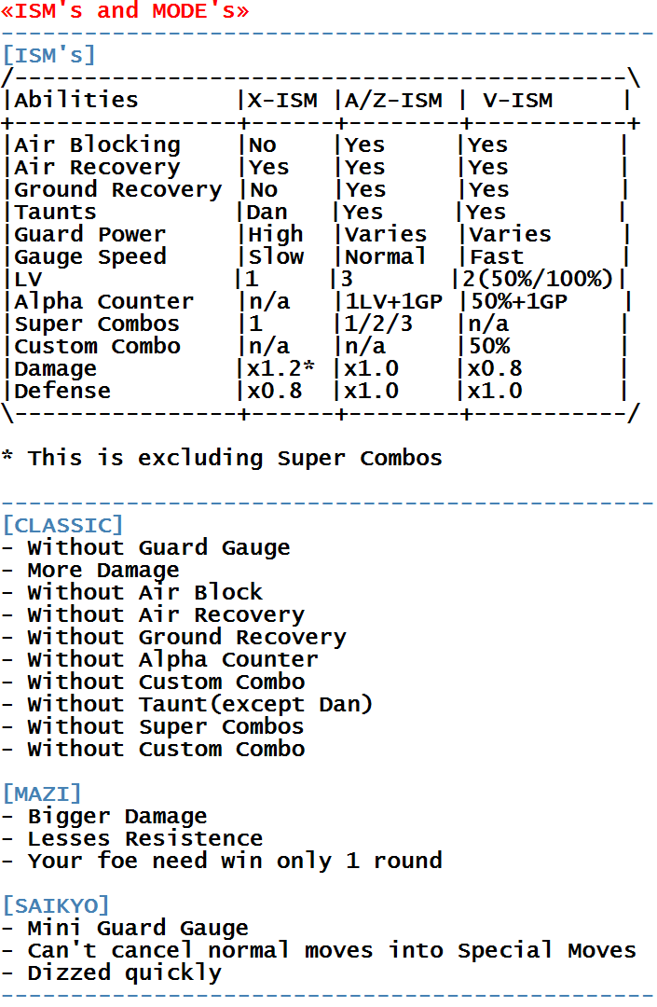Click the Without Taunt(except Dan) line
The image size is (657, 1007).
pyautogui.click(x=186, y=705)
